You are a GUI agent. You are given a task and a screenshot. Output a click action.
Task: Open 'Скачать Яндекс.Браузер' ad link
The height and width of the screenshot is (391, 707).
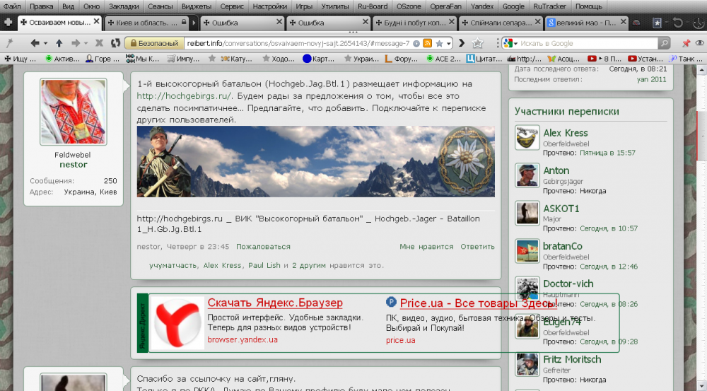[275, 303]
